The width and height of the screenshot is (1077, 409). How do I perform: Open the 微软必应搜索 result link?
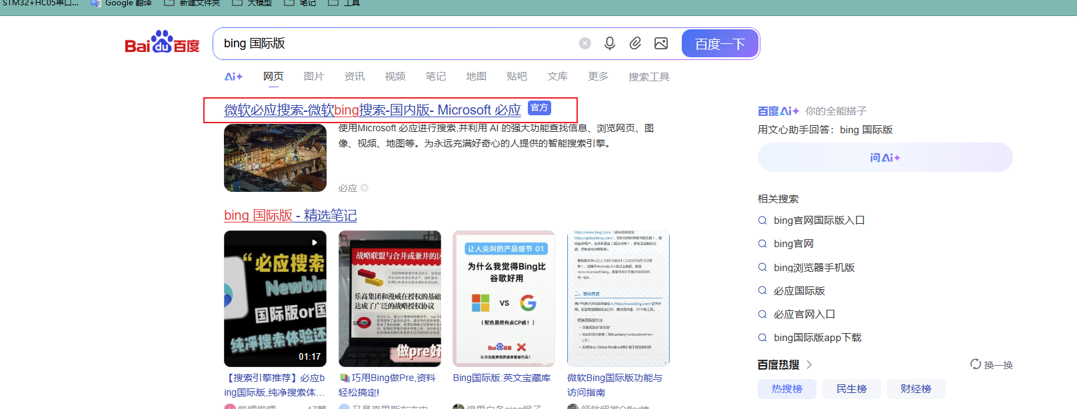373,110
